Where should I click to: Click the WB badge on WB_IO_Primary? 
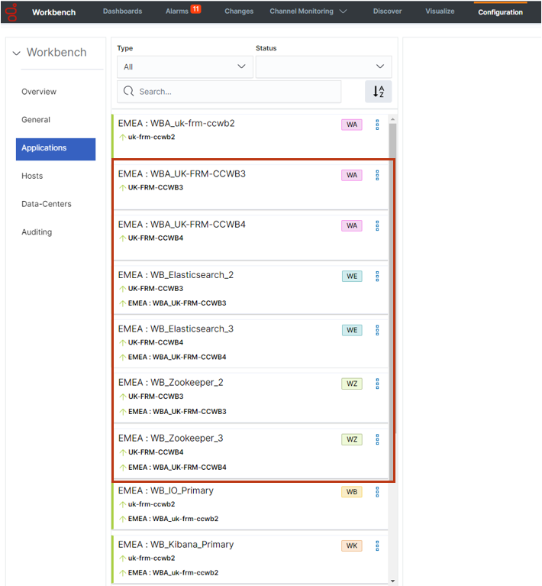pyautogui.click(x=351, y=491)
